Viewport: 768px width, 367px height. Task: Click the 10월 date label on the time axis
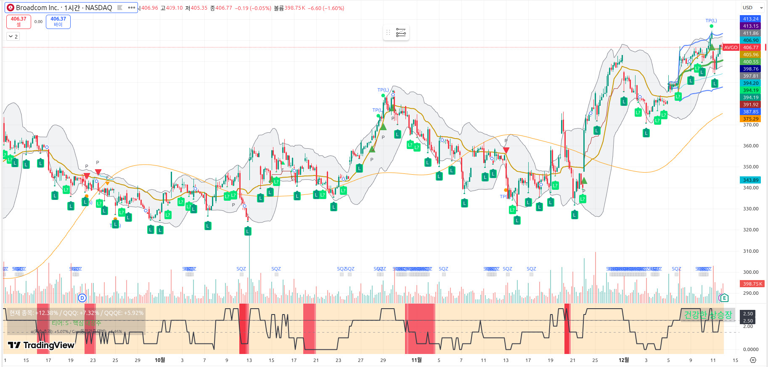click(160, 360)
